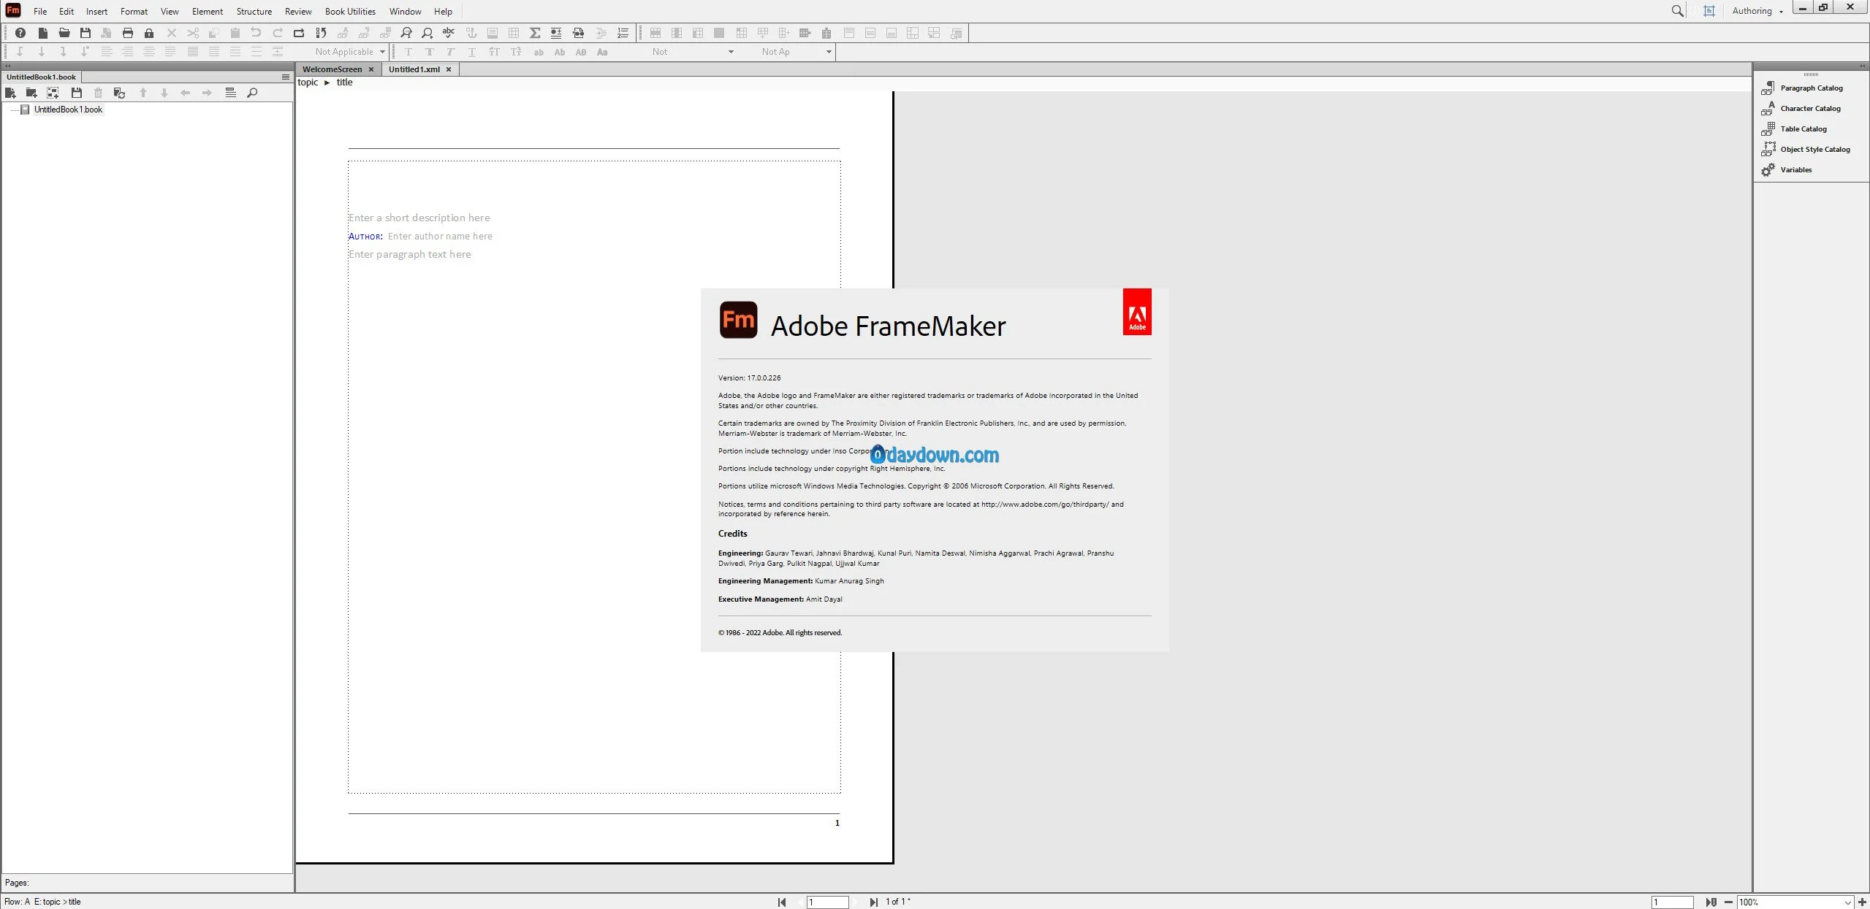This screenshot has width=1870, height=909.
Task: Add folder icon in book panel
Action: [31, 93]
